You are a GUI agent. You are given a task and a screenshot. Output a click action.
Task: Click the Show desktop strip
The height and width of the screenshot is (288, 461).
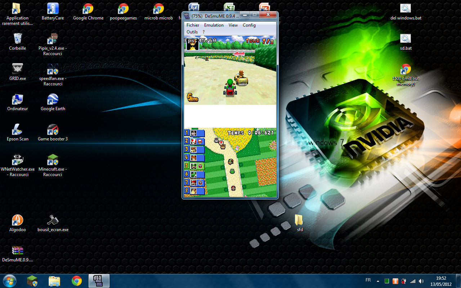[458, 281]
